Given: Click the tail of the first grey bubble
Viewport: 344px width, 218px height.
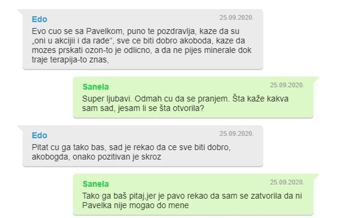Looking at the screenshot, I should (20, 12).
